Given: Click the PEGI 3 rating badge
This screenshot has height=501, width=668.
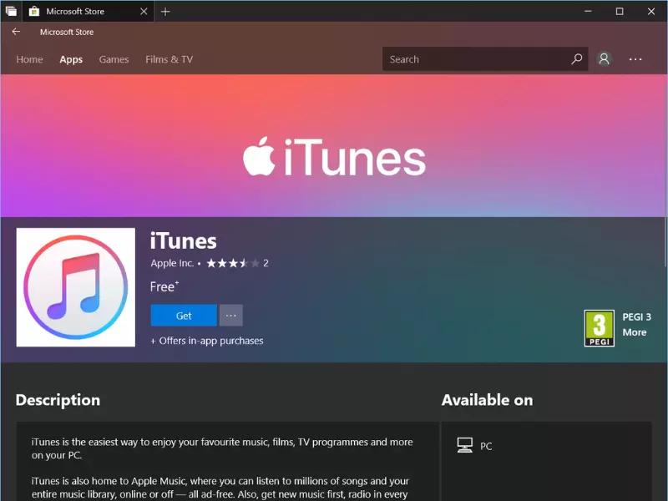Looking at the screenshot, I should (599, 328).
